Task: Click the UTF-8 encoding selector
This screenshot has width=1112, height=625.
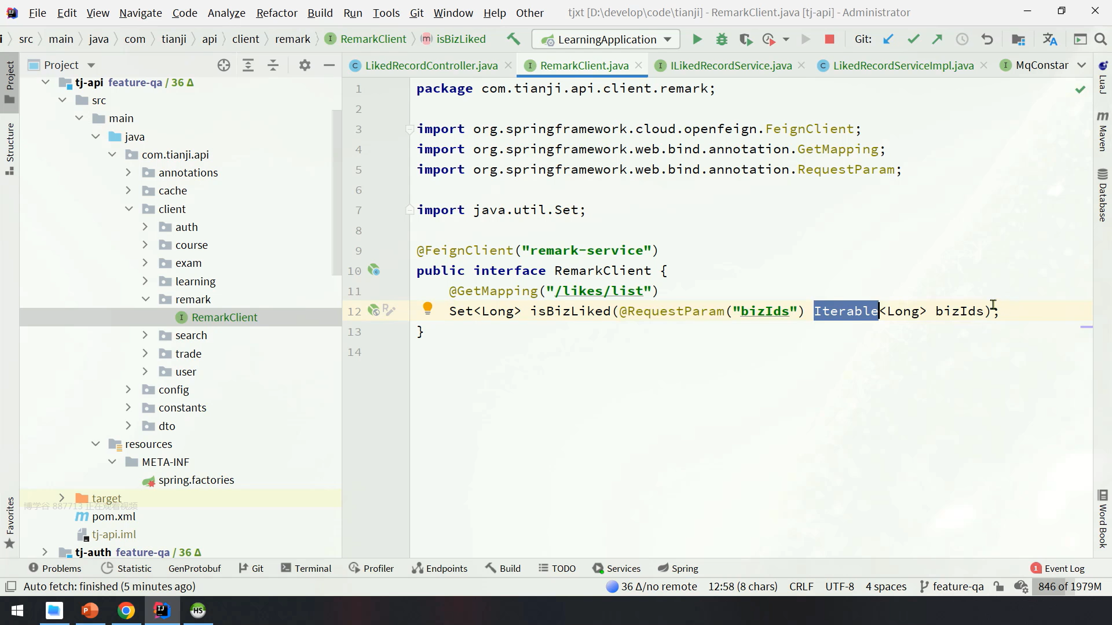Action: pyautogui.click(x=839, y=586)
